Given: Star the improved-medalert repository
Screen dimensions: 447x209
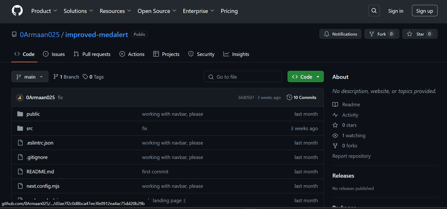Looking at the screenshot, I should click(420, 34).
